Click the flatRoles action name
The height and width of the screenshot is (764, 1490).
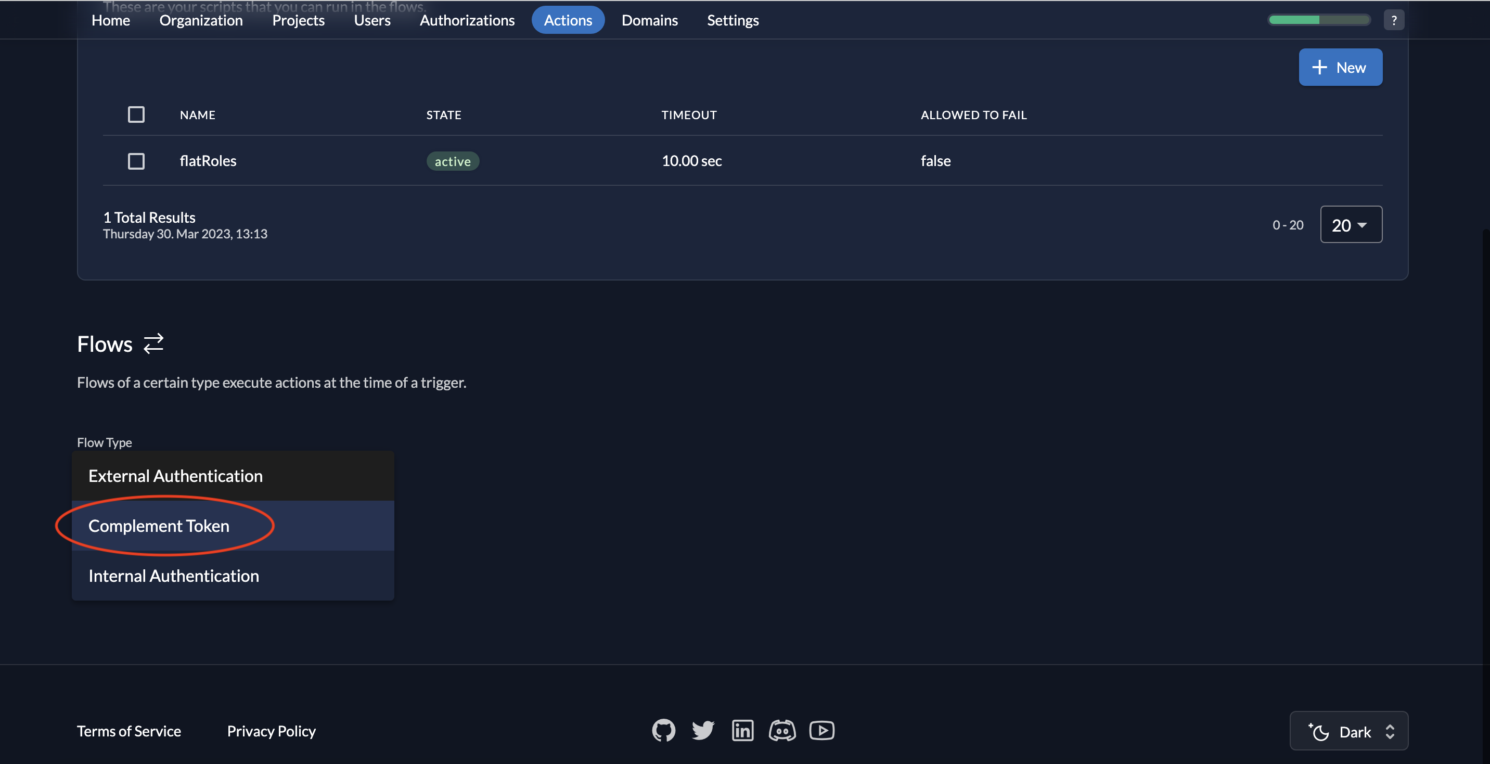208,160
